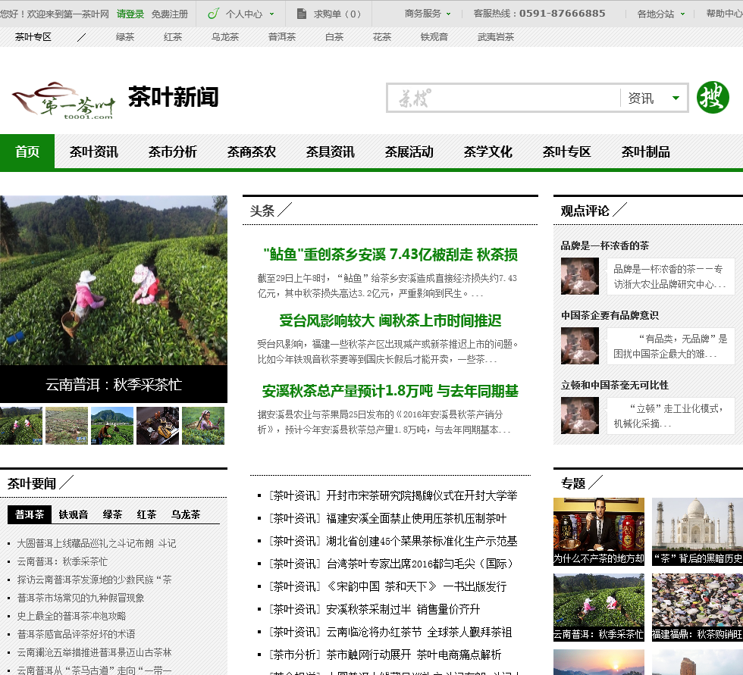The height and width of the screenshot is (675, 743).
Task: Switch to 绿茶 tab in 茶叶要闻
Action: coord(112,514)
